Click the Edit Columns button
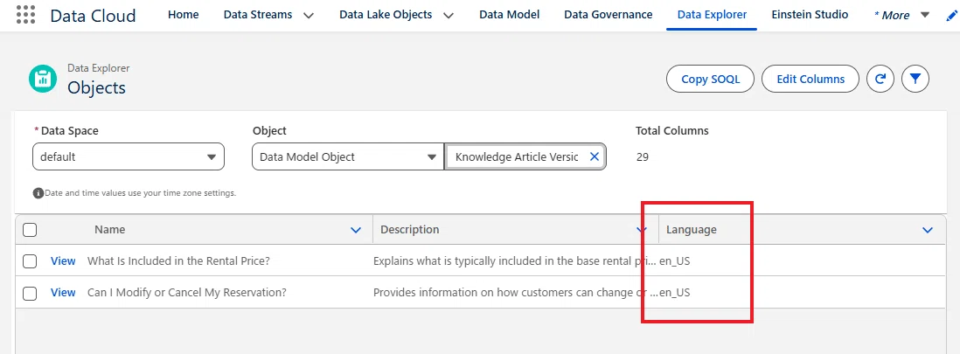The width and height of the screenshot is (960, 354). click(x=810, y=79)
